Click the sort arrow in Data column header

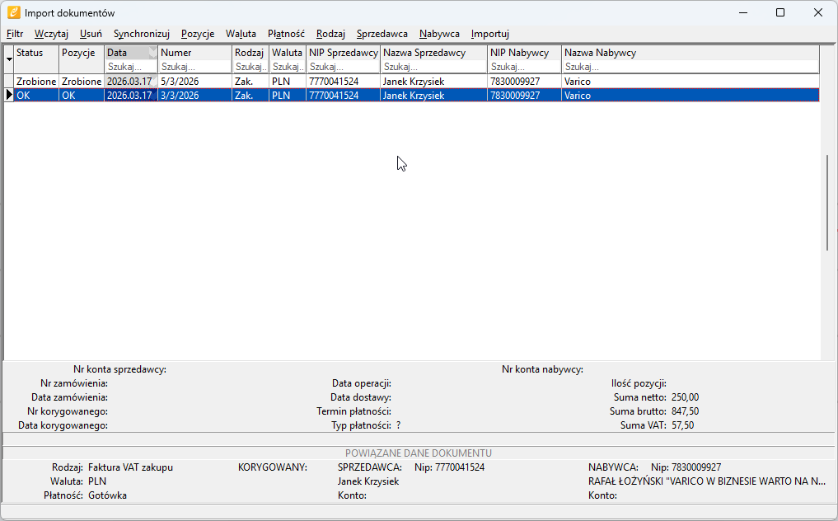click(x=152, y=52)
